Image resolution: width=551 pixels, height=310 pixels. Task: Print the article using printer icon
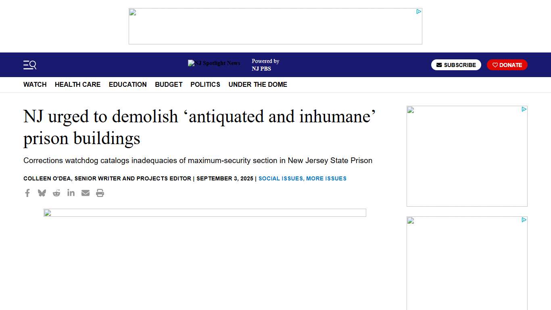pos(100,193)
